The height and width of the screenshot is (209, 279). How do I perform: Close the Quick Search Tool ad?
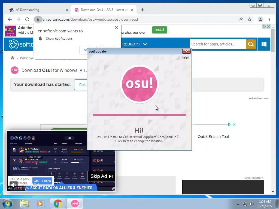(x=234, y=124)
